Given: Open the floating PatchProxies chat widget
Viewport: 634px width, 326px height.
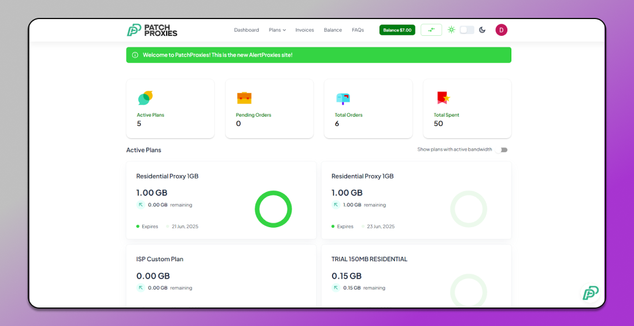Looking at the screenshot, I should (591, 293).
